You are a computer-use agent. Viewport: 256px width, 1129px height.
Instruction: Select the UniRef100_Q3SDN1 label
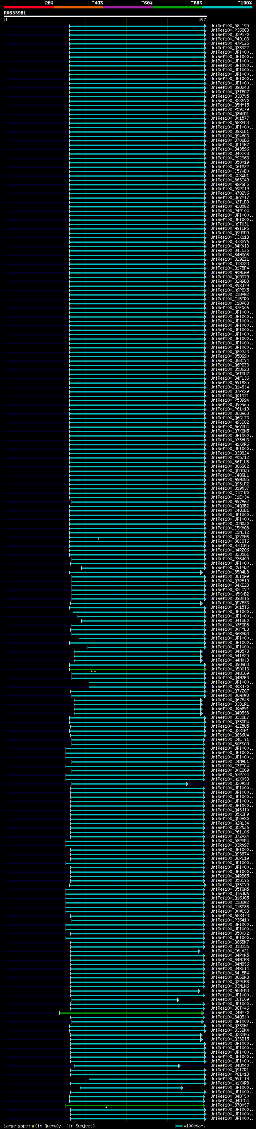coord(229,1026)
